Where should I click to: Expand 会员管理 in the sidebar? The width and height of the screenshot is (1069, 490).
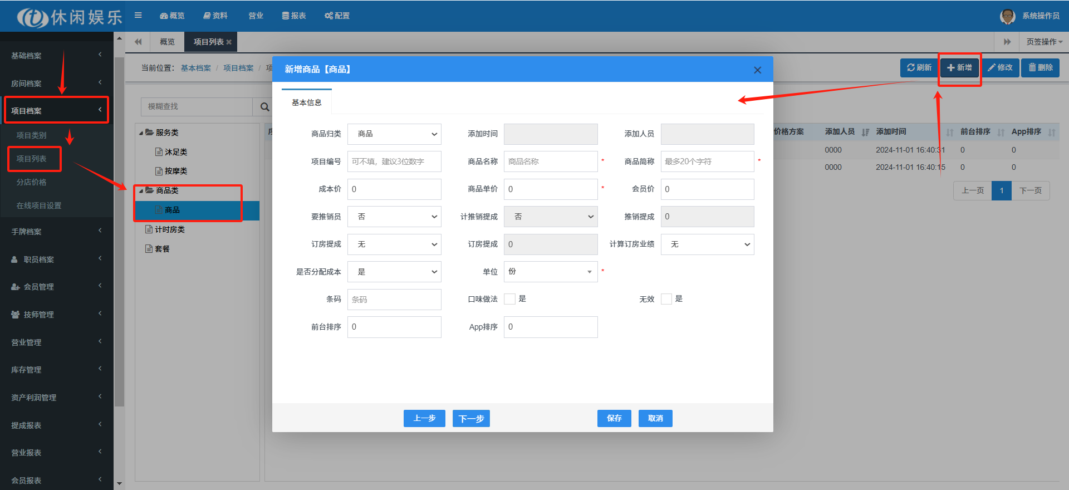[56, 287]
